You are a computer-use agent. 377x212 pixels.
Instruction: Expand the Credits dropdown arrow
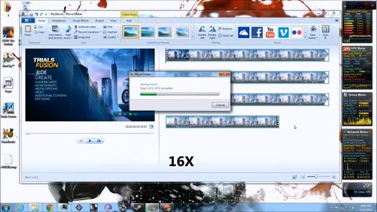coord(118,37)
